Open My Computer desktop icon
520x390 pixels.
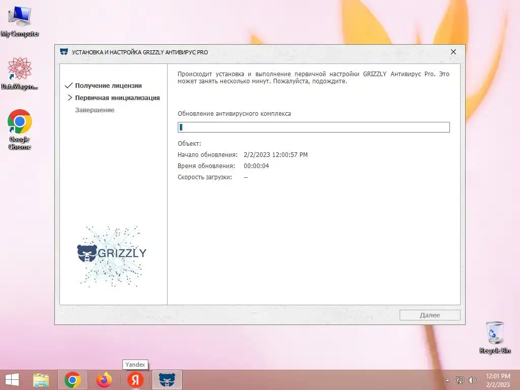pos(20,21)
